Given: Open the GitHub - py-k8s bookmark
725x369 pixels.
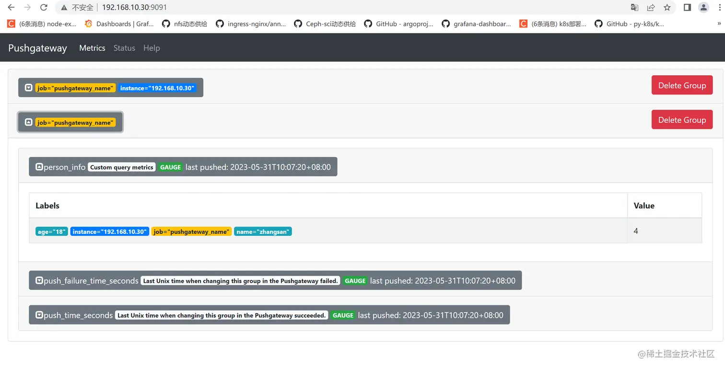Looking at the screenshot, I should [x=629, y=23].
